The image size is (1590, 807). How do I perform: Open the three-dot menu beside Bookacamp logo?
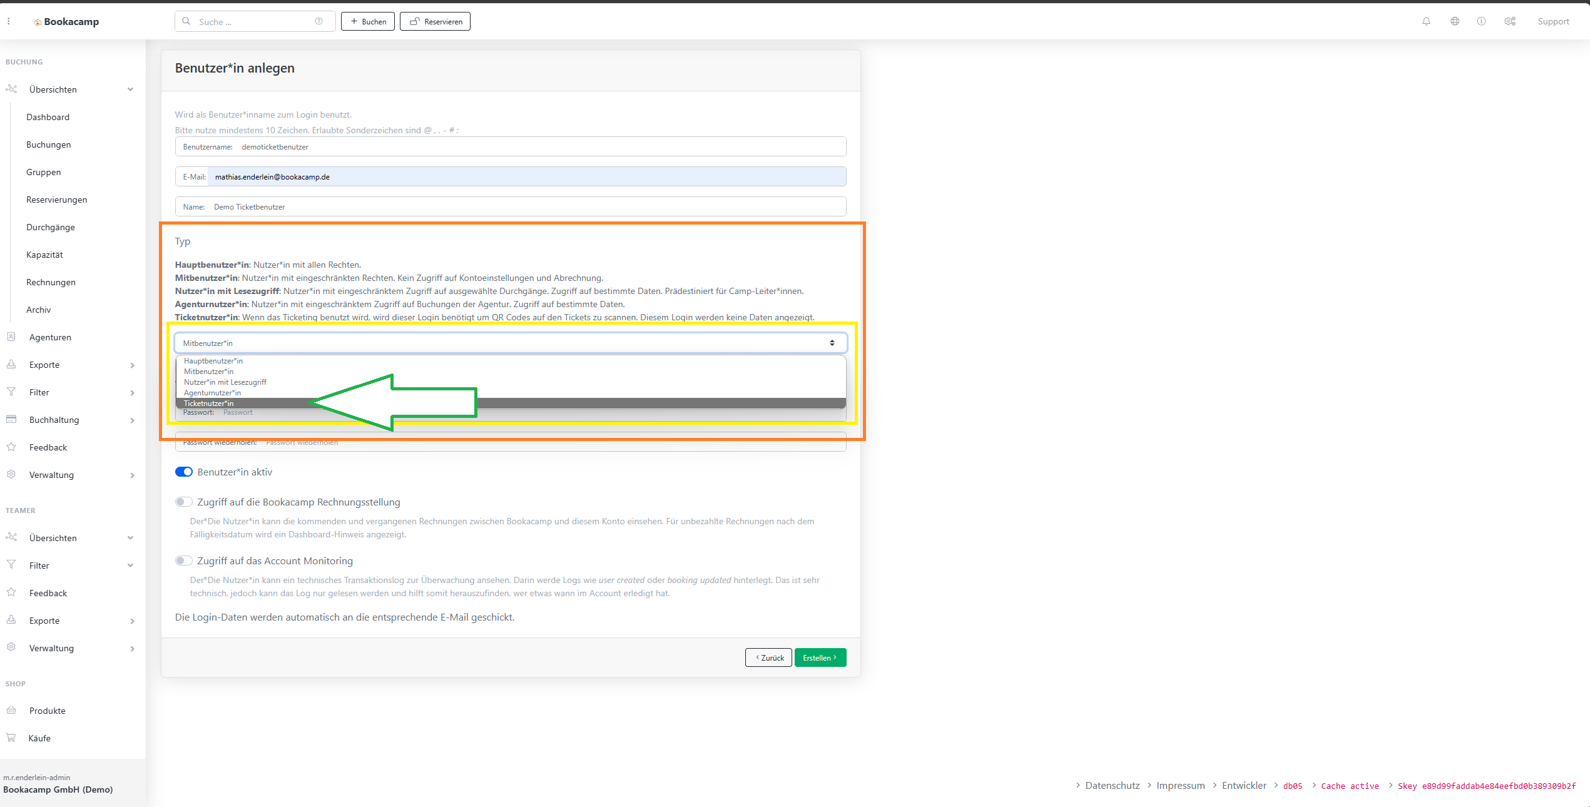(x=9, y=21)
